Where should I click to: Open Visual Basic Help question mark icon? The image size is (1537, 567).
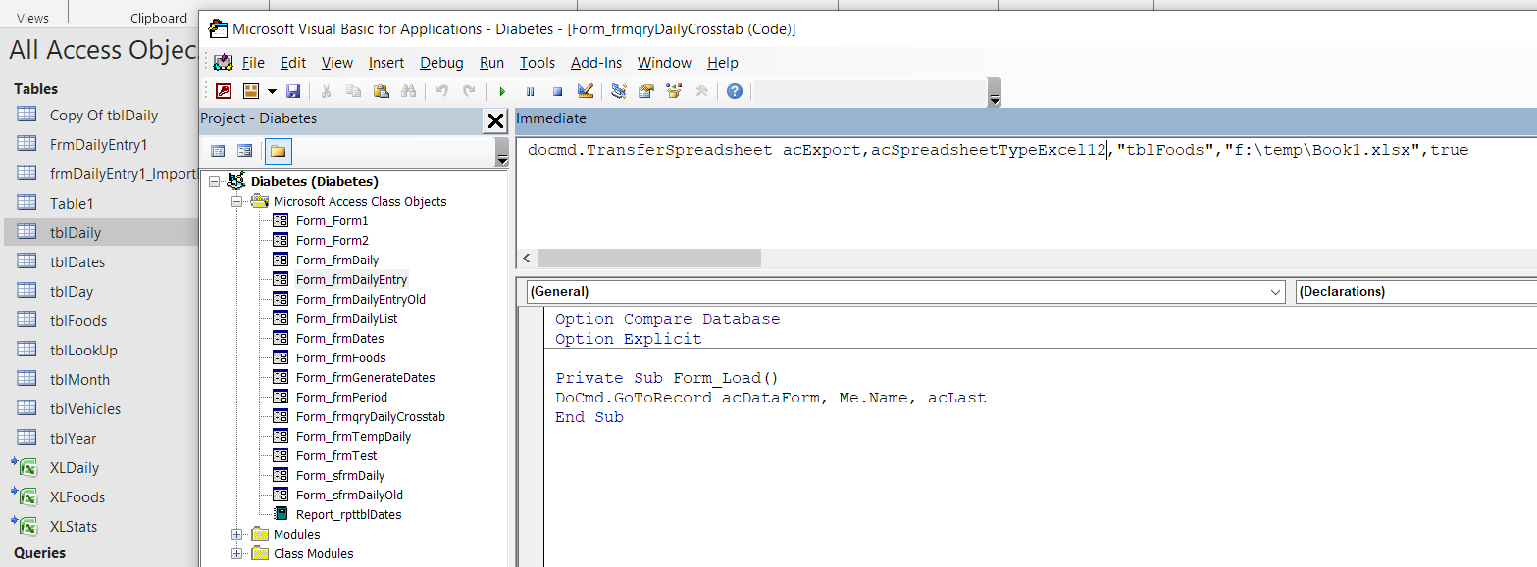(735, 91)
